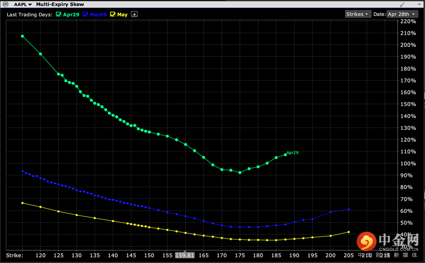Click the green Apr29 data point at strike 175
The width and height of the screenshot is (425, 263).
pyautogui.click(x=240, y=172)
